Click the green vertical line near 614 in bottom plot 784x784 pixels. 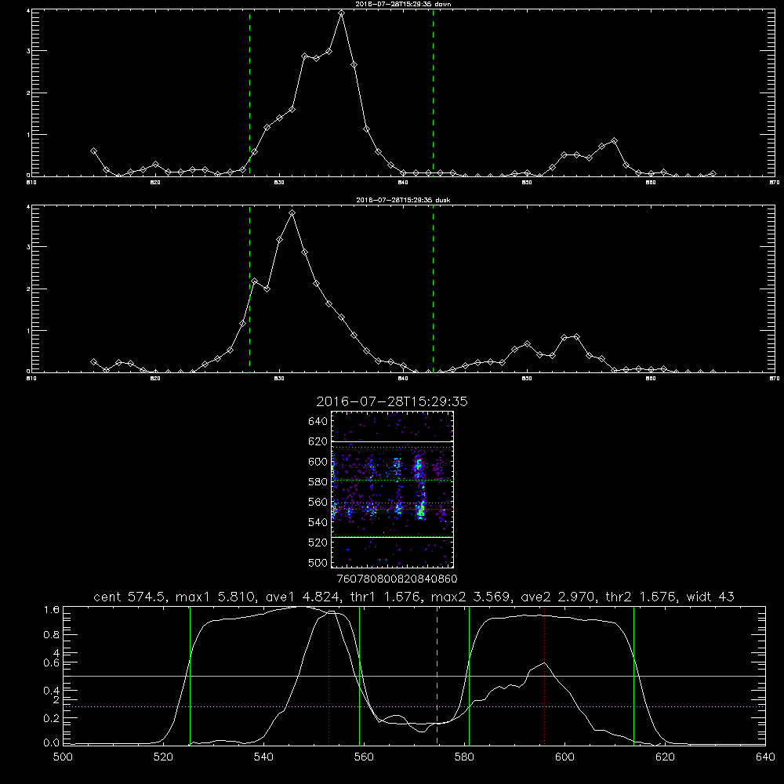633,676
